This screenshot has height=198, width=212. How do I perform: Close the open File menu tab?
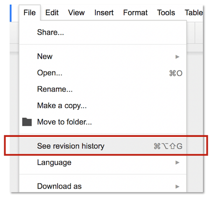pos(29,13)
